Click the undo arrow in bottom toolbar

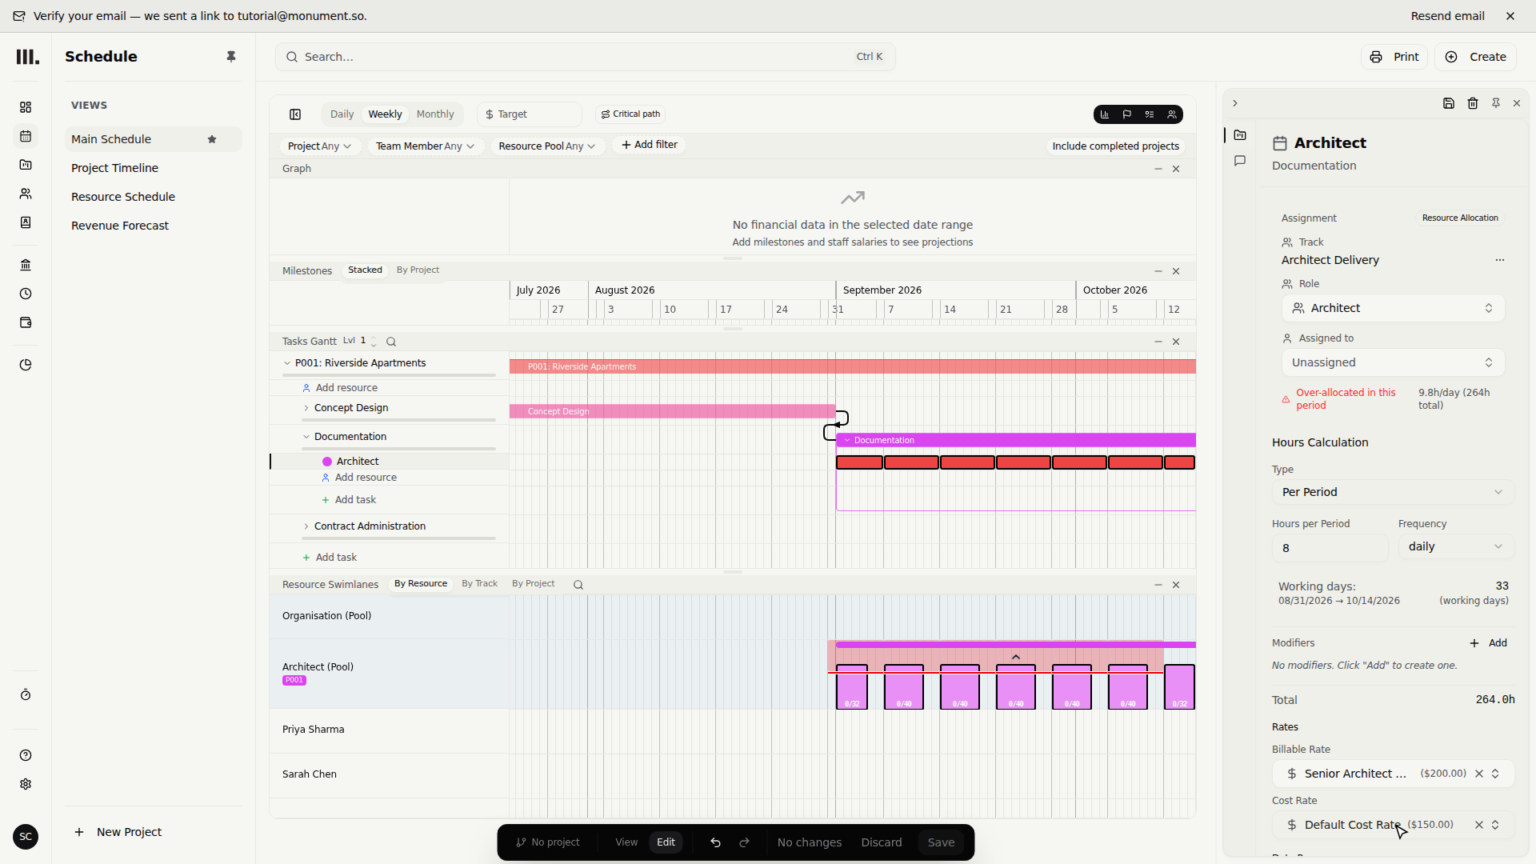tap(715, 842)
